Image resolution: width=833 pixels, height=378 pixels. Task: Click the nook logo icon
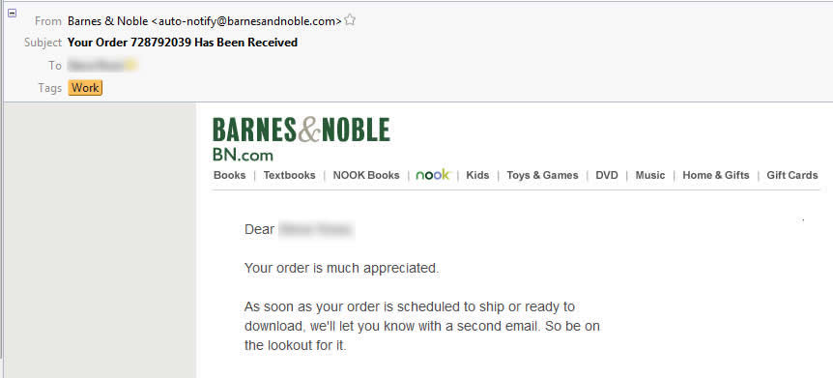coord(433,175)
